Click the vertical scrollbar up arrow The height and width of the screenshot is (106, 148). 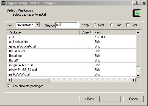click(138, 32)
